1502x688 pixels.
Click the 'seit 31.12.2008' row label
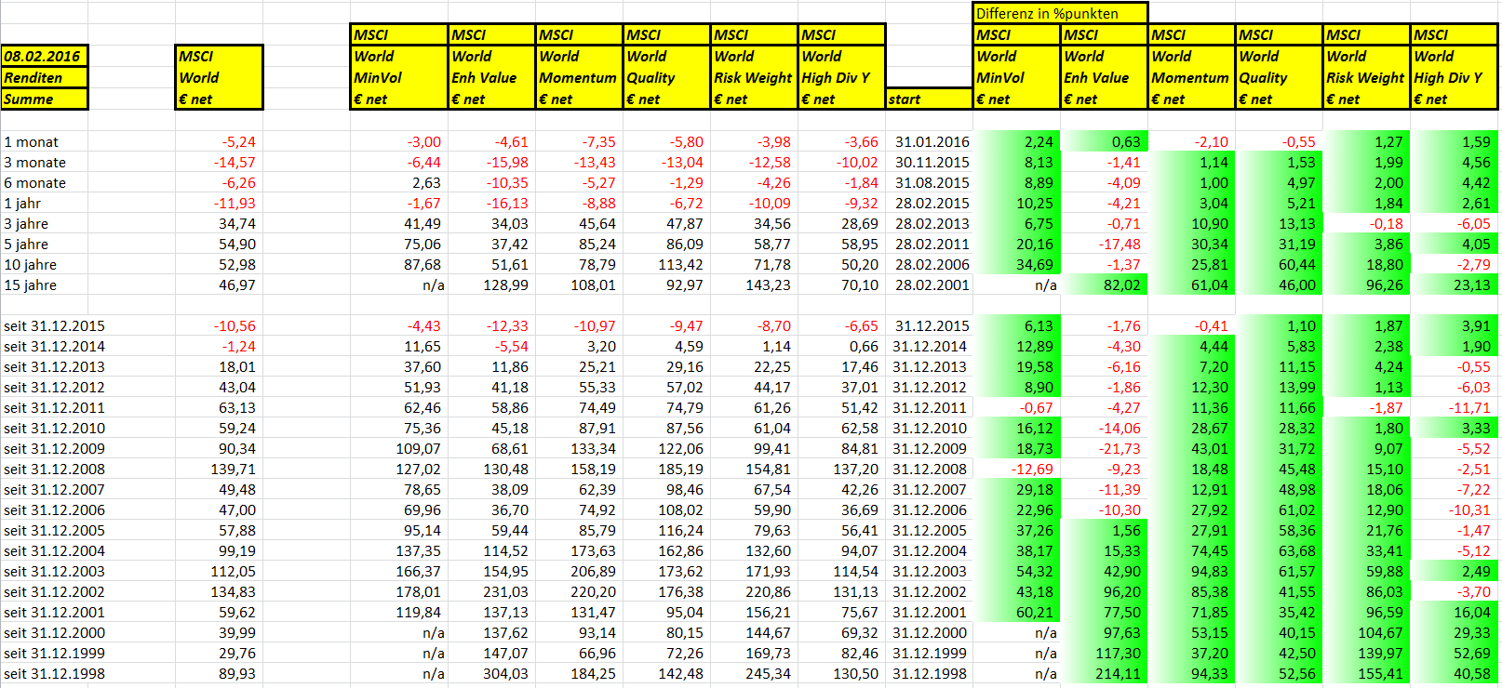coord(55,470)
